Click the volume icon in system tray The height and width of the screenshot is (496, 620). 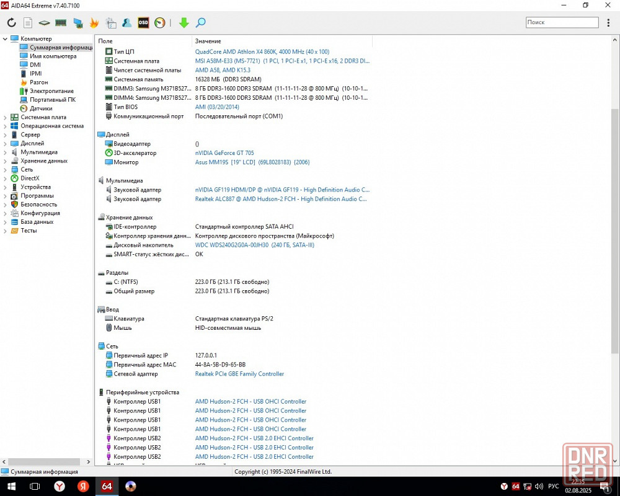pyautogui.click(x=539, y=486)
